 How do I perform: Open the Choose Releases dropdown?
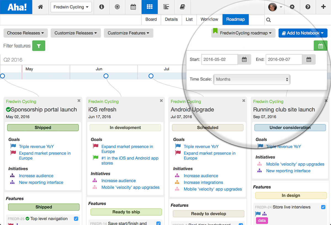click(x=25, y=33)
